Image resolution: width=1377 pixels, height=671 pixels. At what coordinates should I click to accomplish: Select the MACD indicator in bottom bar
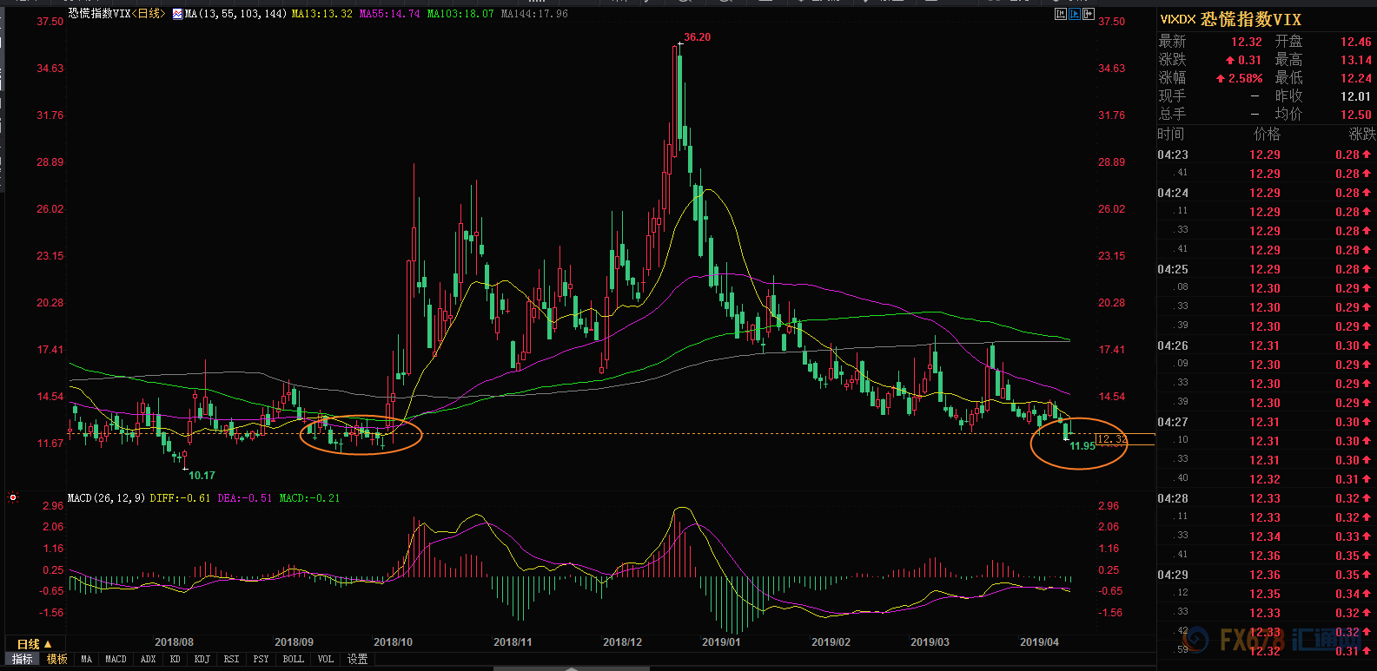pos(116,660)
